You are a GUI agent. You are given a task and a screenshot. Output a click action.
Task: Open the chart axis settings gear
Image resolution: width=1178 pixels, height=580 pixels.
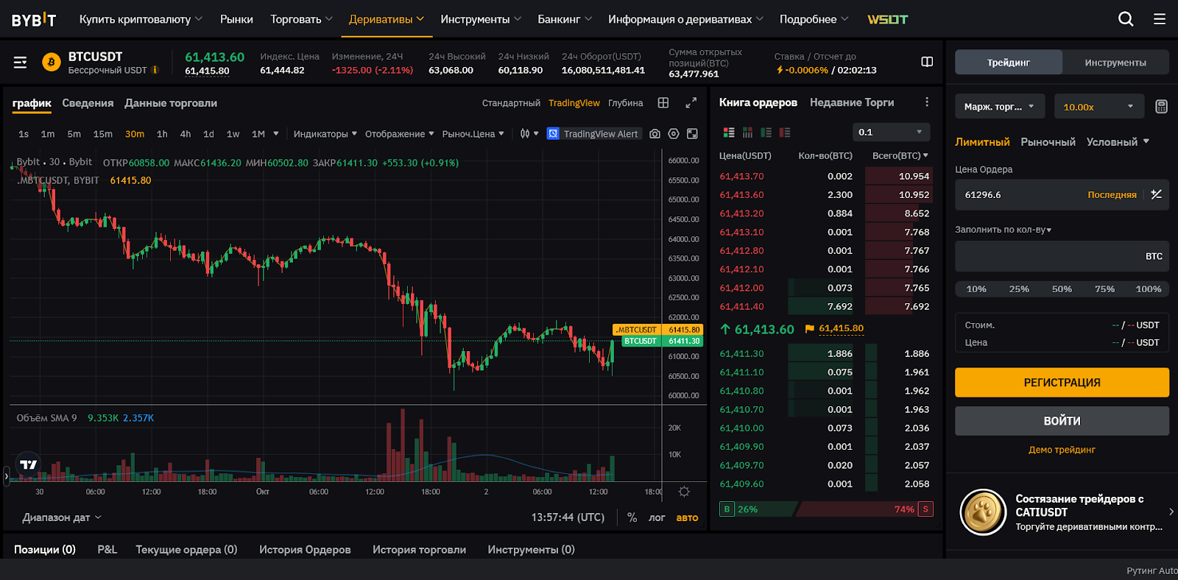684,492
